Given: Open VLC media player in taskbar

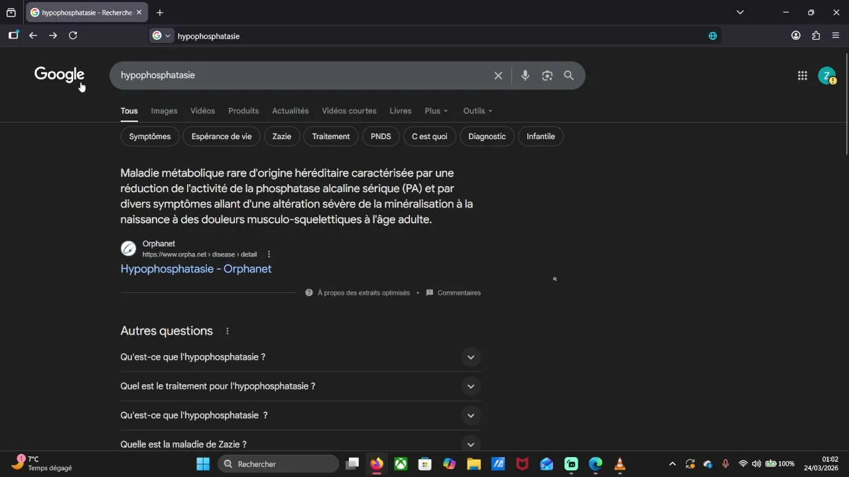Looking at the screenshot, I should coord(620,464).
